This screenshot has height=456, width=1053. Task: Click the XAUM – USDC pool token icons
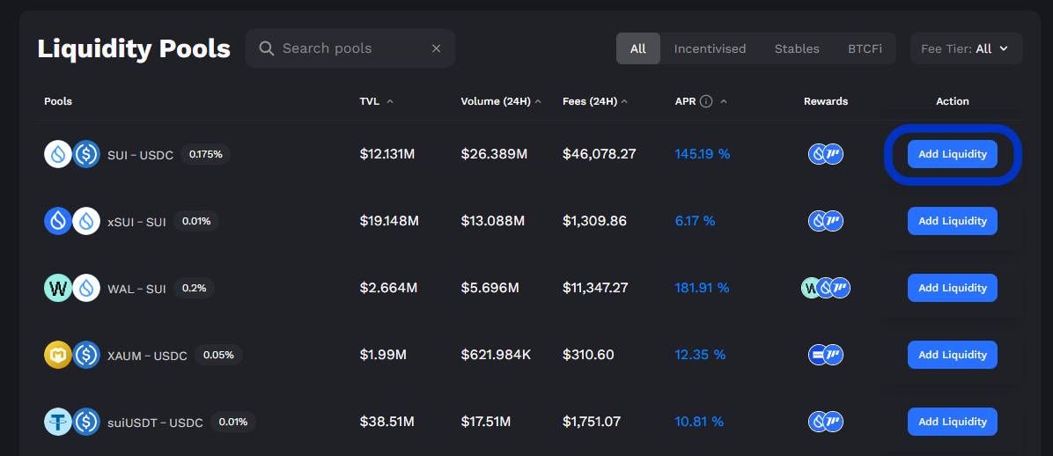pos(72,355)
